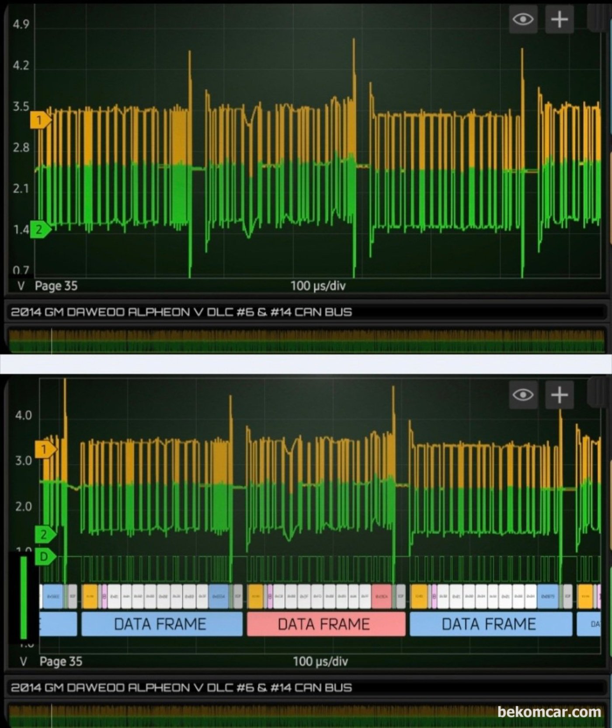Image resolution: width=612 pixels, height=728 pixels.
Task: Select channel 1 orange marker in top scope
Action: [x=40, y=120]
